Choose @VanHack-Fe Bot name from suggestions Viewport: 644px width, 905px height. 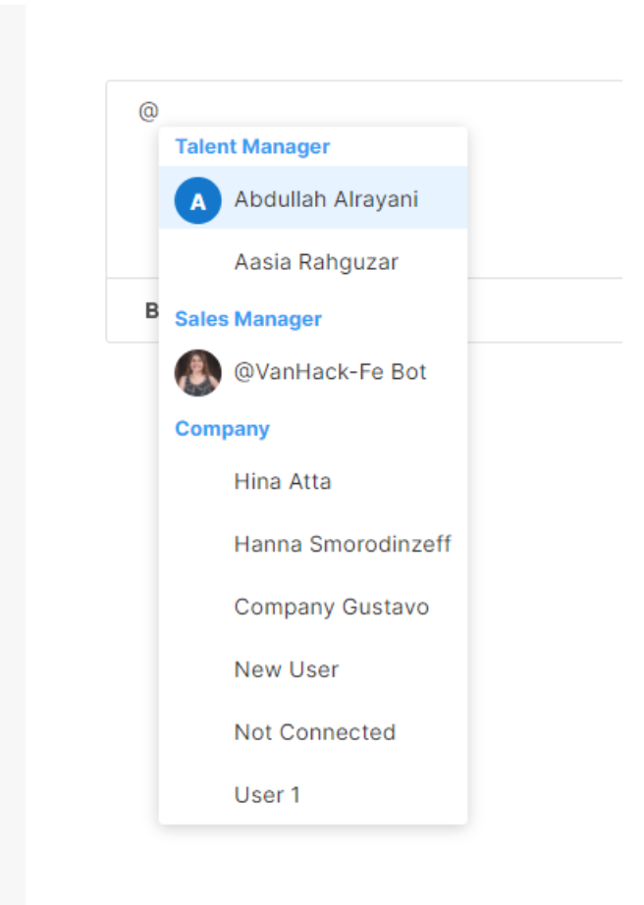point(330,372)
